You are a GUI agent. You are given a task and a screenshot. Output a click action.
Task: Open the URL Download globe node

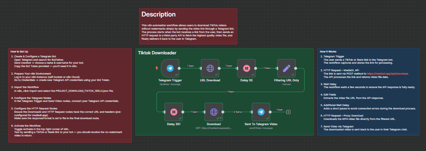pyautogui.click(x=210, y=68)
